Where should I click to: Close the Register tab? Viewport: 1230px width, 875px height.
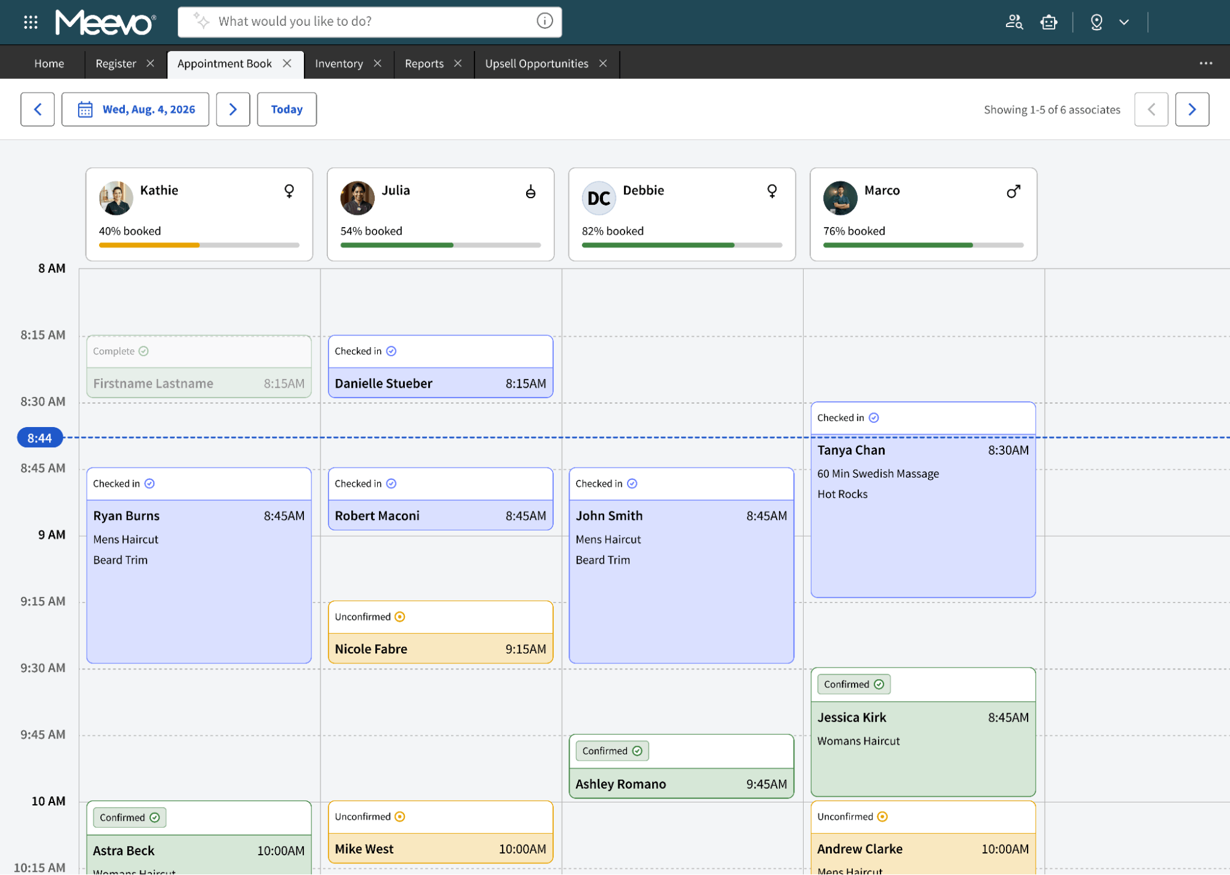[x=150, y=63]
